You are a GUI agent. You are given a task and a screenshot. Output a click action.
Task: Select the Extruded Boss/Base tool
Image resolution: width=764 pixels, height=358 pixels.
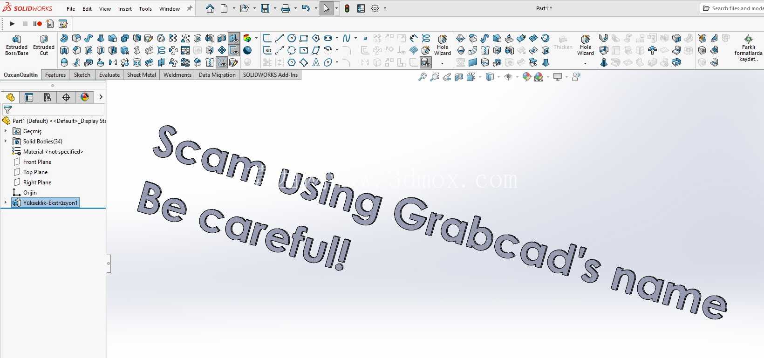[x=17, y=45]
